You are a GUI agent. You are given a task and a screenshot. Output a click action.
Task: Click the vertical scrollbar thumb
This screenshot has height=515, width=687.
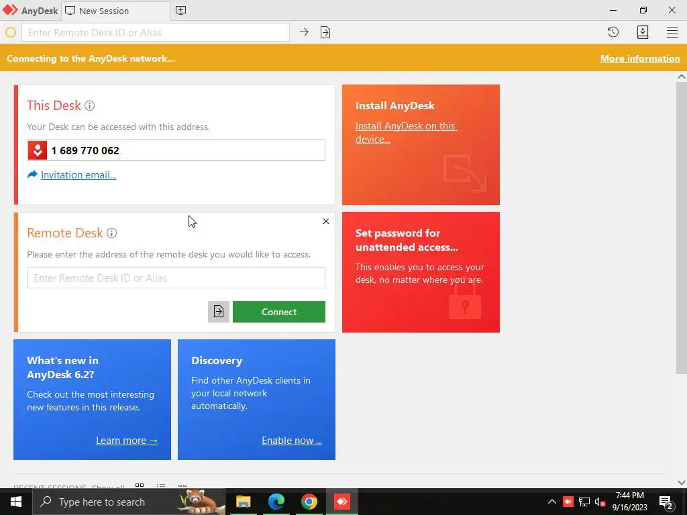coord(682,228)
